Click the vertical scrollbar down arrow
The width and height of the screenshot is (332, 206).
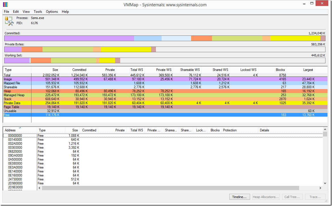tap(325, 184)
